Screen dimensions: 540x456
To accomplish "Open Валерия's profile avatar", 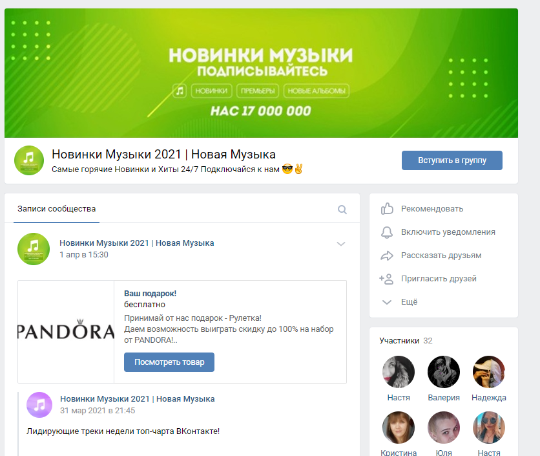I will tap(444, 372).
